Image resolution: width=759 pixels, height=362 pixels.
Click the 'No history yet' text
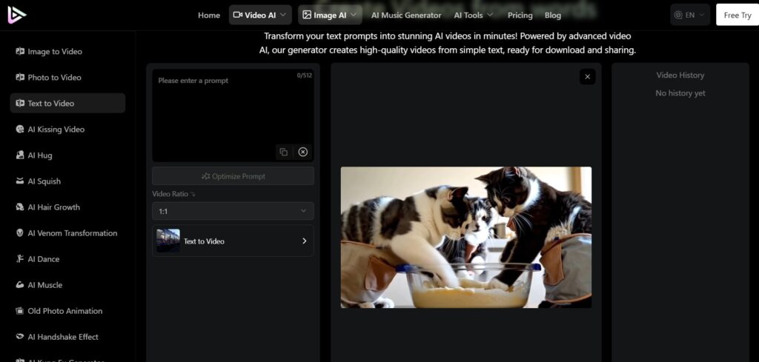680,93
